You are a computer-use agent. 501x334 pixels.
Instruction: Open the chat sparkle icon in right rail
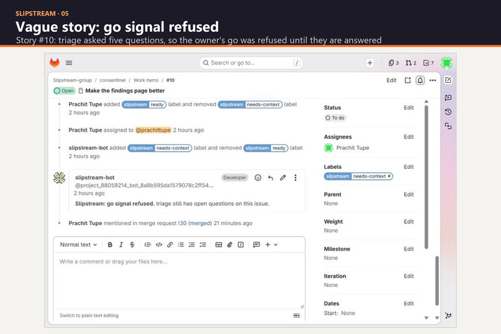click(448, 98)
